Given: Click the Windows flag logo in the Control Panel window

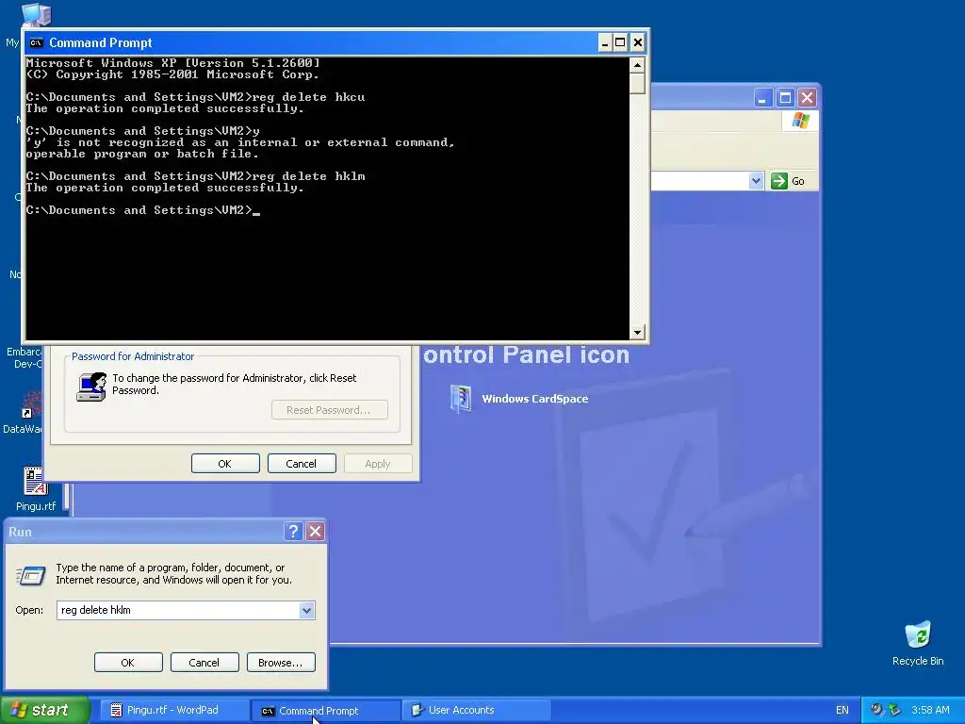Looking at the screenshot, I should point(800,120).
